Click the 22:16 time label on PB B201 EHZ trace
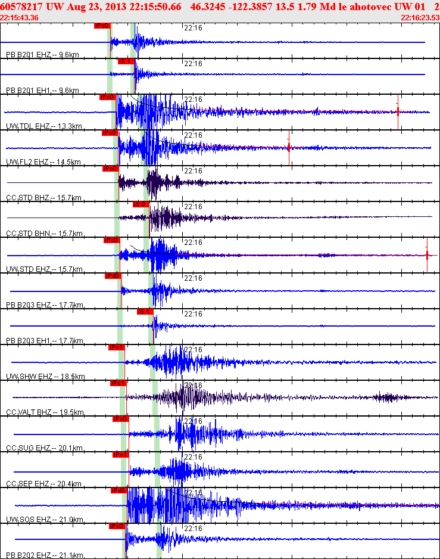The width and height of the screenshot is (440, 559). (193, 28)
